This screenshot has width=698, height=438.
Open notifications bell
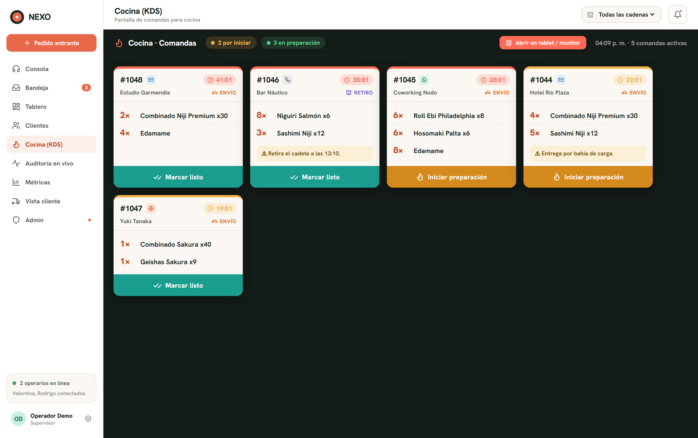[677, 14]
